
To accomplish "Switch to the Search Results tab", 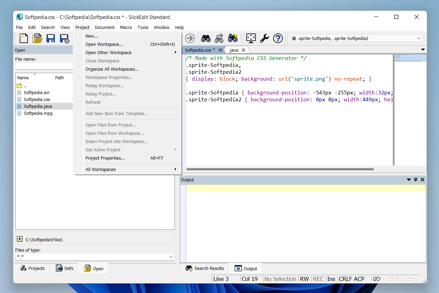I will (x=205, y=268).
